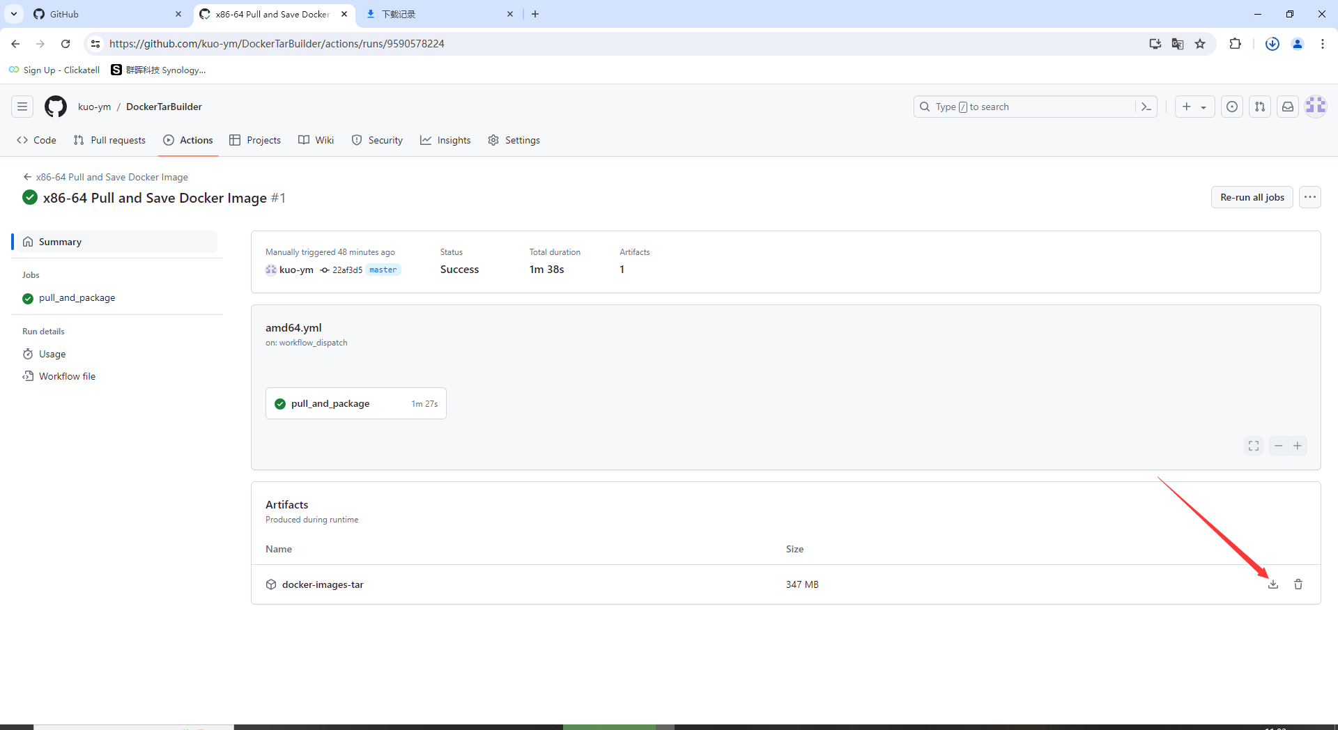Click the browser address bar

418,43
